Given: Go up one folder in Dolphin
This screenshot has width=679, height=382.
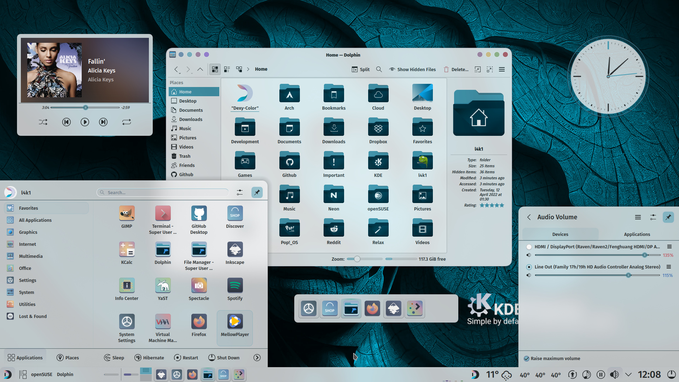Looking at the screenshot, I should (200, 69).
